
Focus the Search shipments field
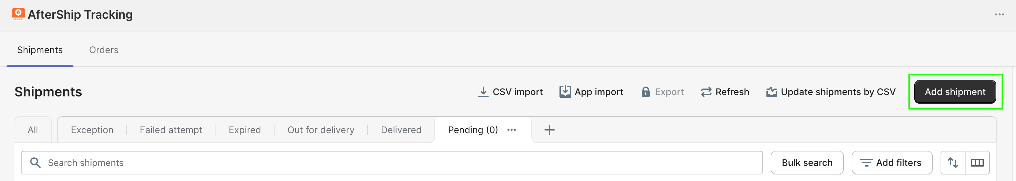[395, 162]
